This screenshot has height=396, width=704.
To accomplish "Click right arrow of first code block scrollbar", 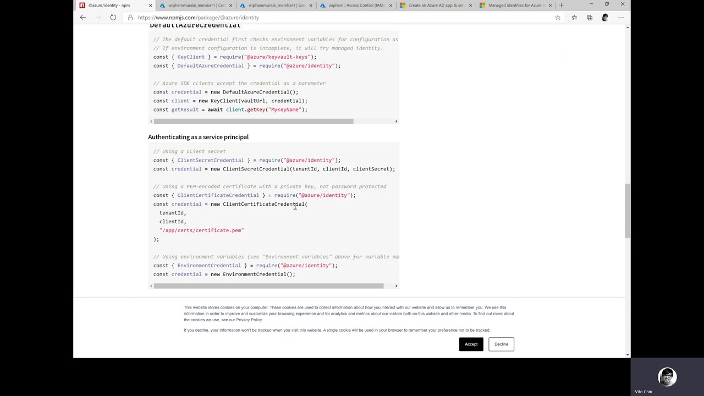I will coord(396,121).
